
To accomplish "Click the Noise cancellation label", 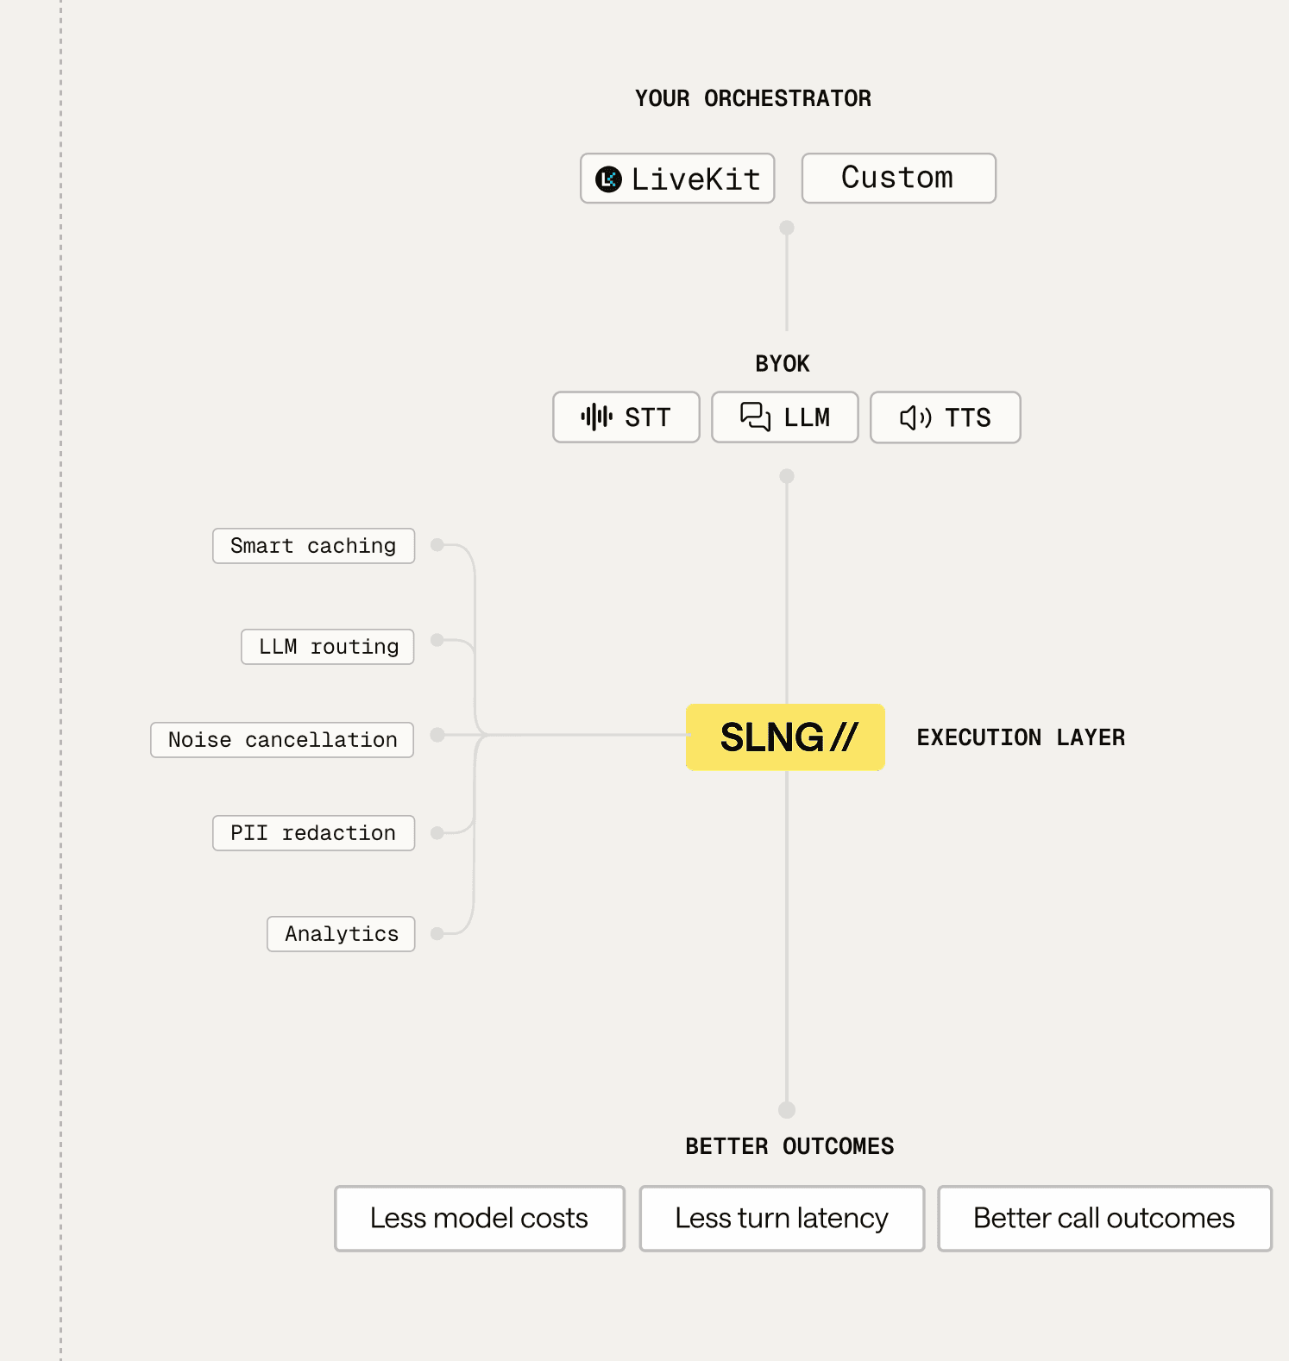I will (x=282, y=740).
